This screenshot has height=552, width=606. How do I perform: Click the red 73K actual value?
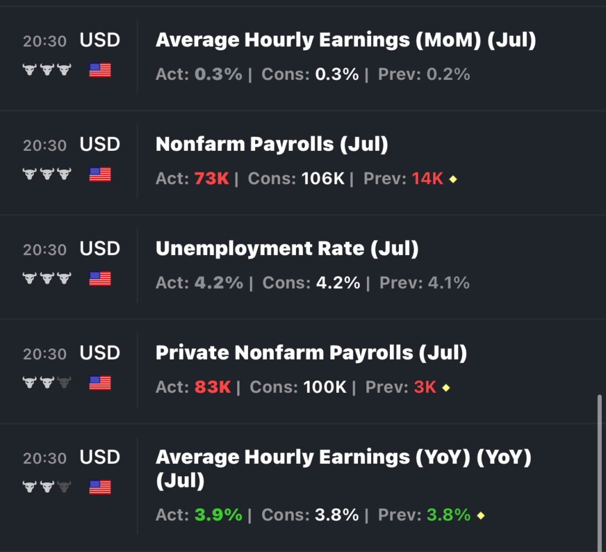(x=212, y=179)
